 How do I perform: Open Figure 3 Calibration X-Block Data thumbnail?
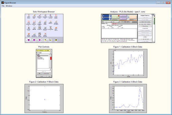tap(128, 98)
